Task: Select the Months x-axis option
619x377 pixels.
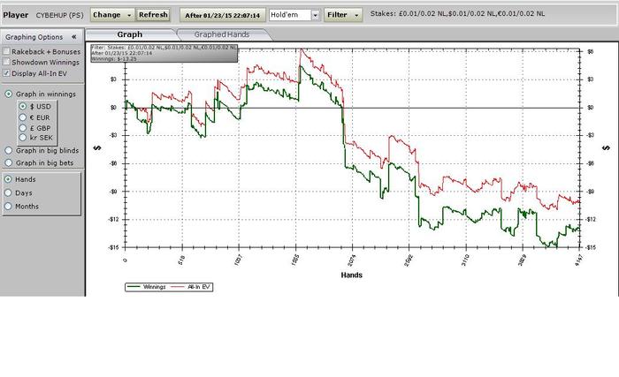Action: (x=8, y=207)
